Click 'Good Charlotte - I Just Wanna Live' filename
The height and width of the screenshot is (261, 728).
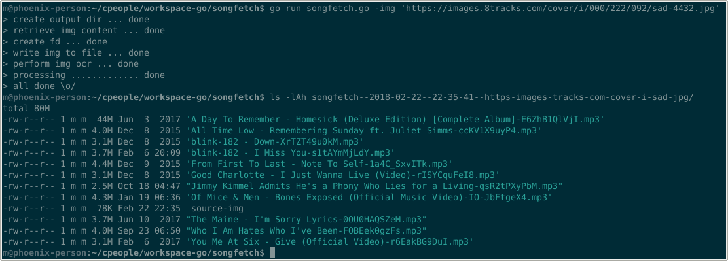coord(342,175)
